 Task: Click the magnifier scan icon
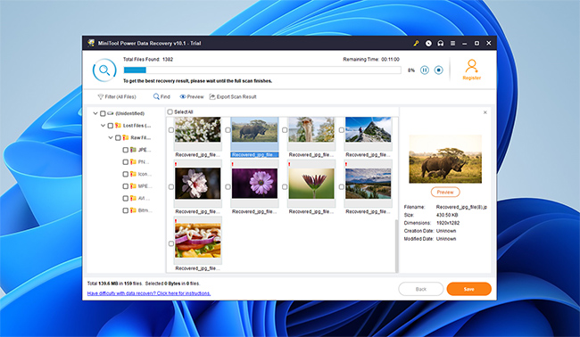pos(104,70)
